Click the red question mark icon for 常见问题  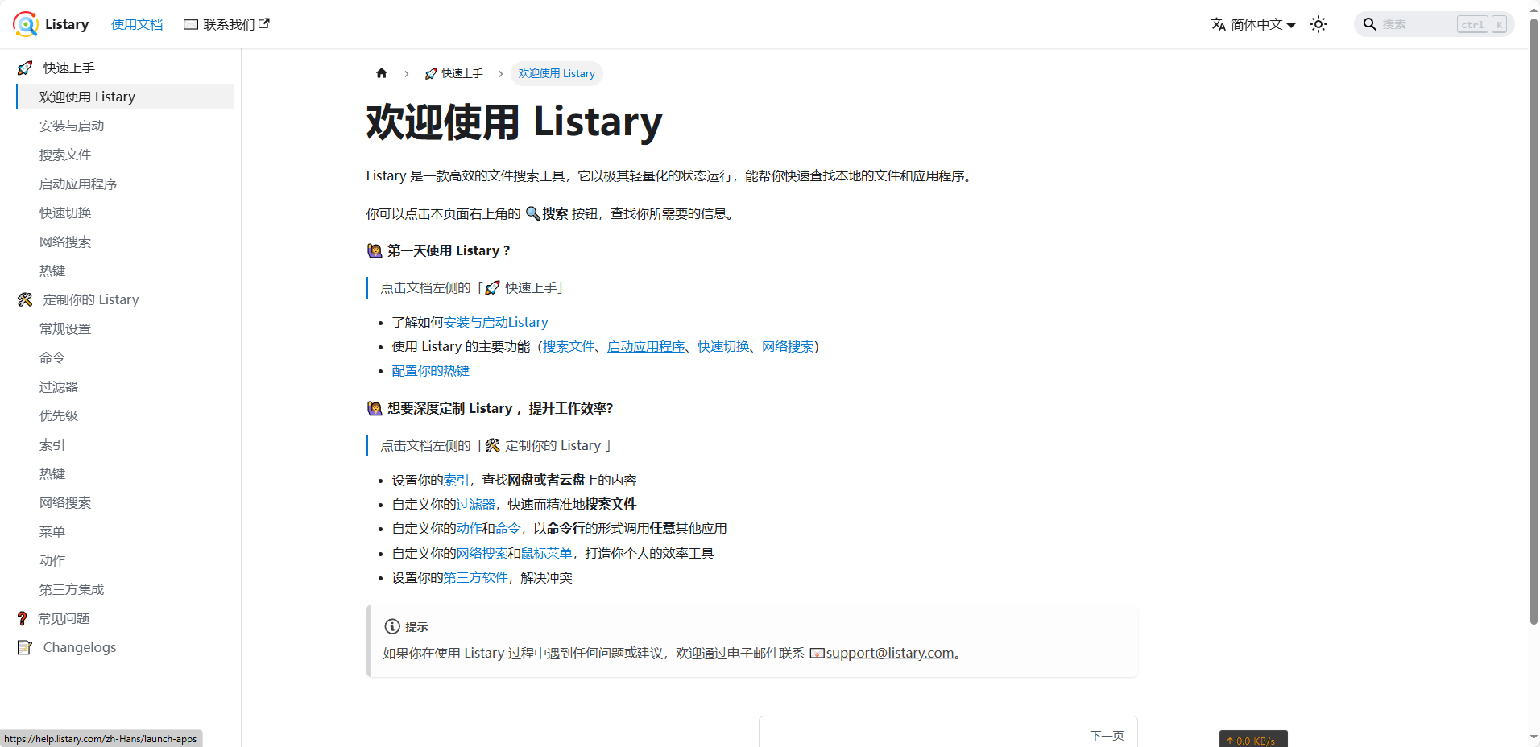click(x=23, y=618)
